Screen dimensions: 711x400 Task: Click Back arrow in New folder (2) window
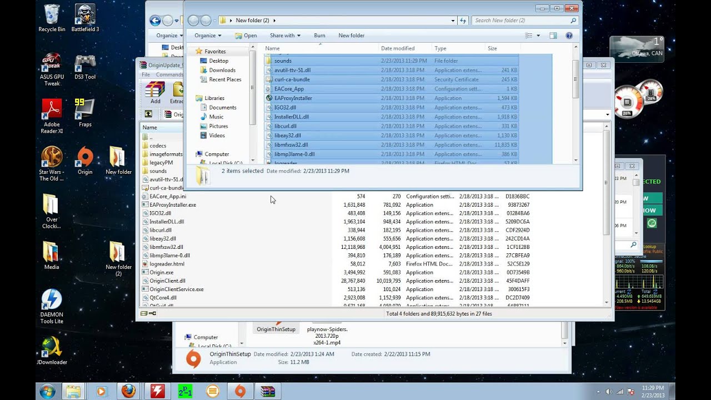point(193,21)
